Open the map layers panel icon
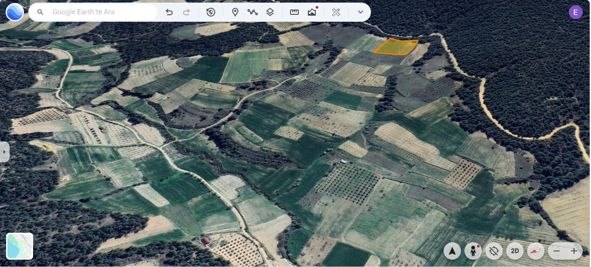This screenshot has width=591, height=267. [270, 12]
